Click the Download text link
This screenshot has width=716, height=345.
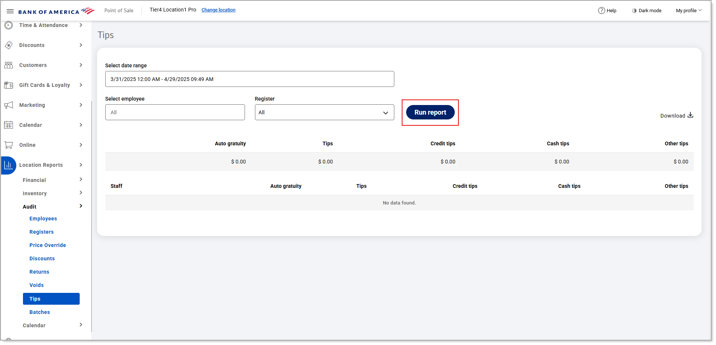pos(672,116)
